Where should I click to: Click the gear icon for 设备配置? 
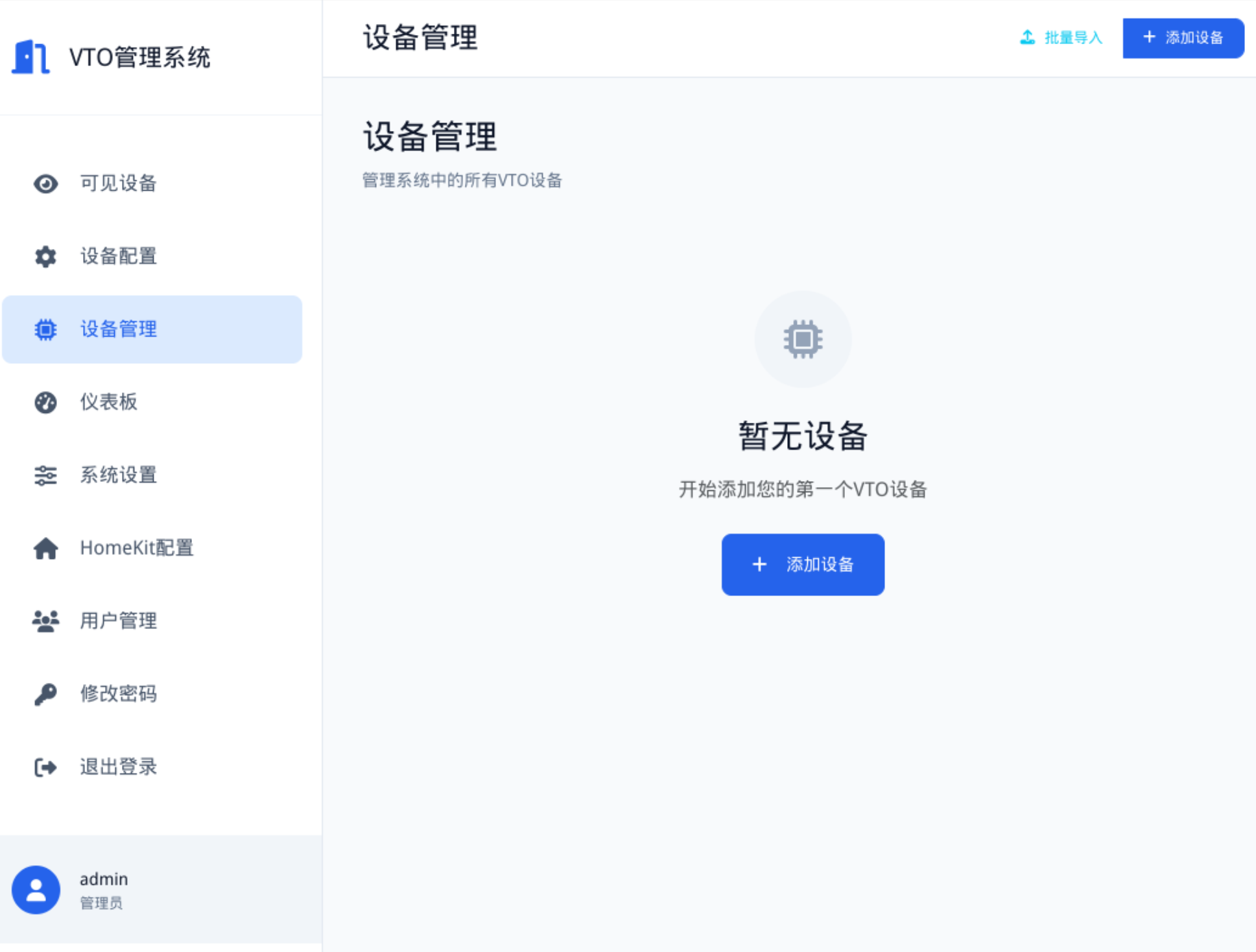tap(45, 257)
